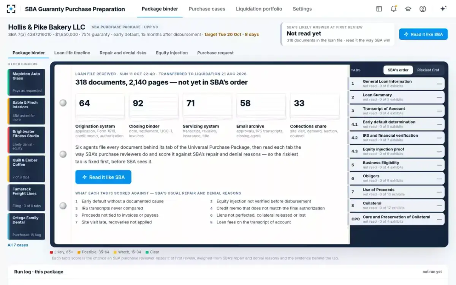Switch to the Package binder sub-tab
The image size is (456, 285).
pos(28,53)
